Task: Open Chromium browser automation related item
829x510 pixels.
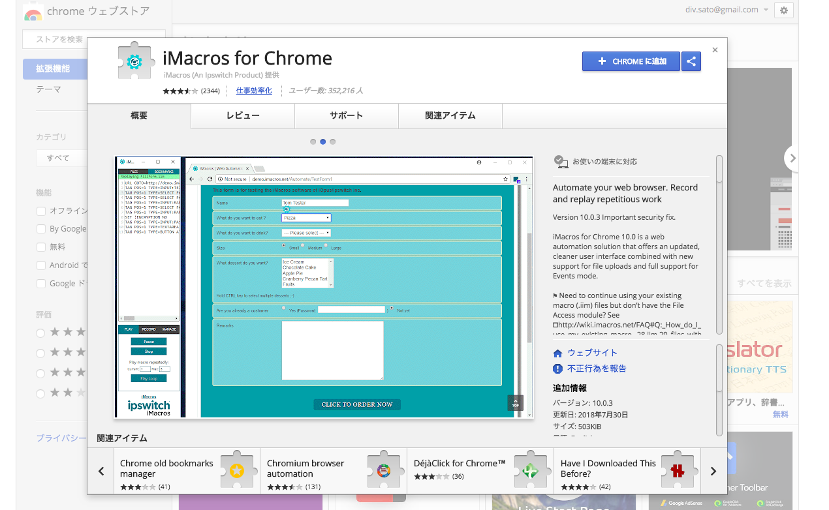Action: [334, 471]
